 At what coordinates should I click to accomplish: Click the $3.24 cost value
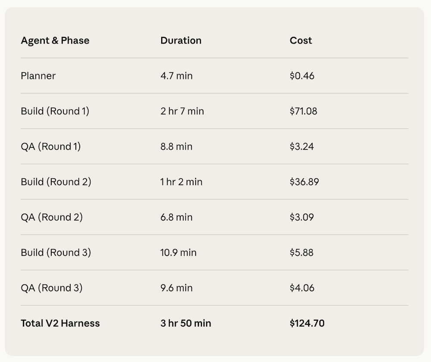[x=302, y=147]
